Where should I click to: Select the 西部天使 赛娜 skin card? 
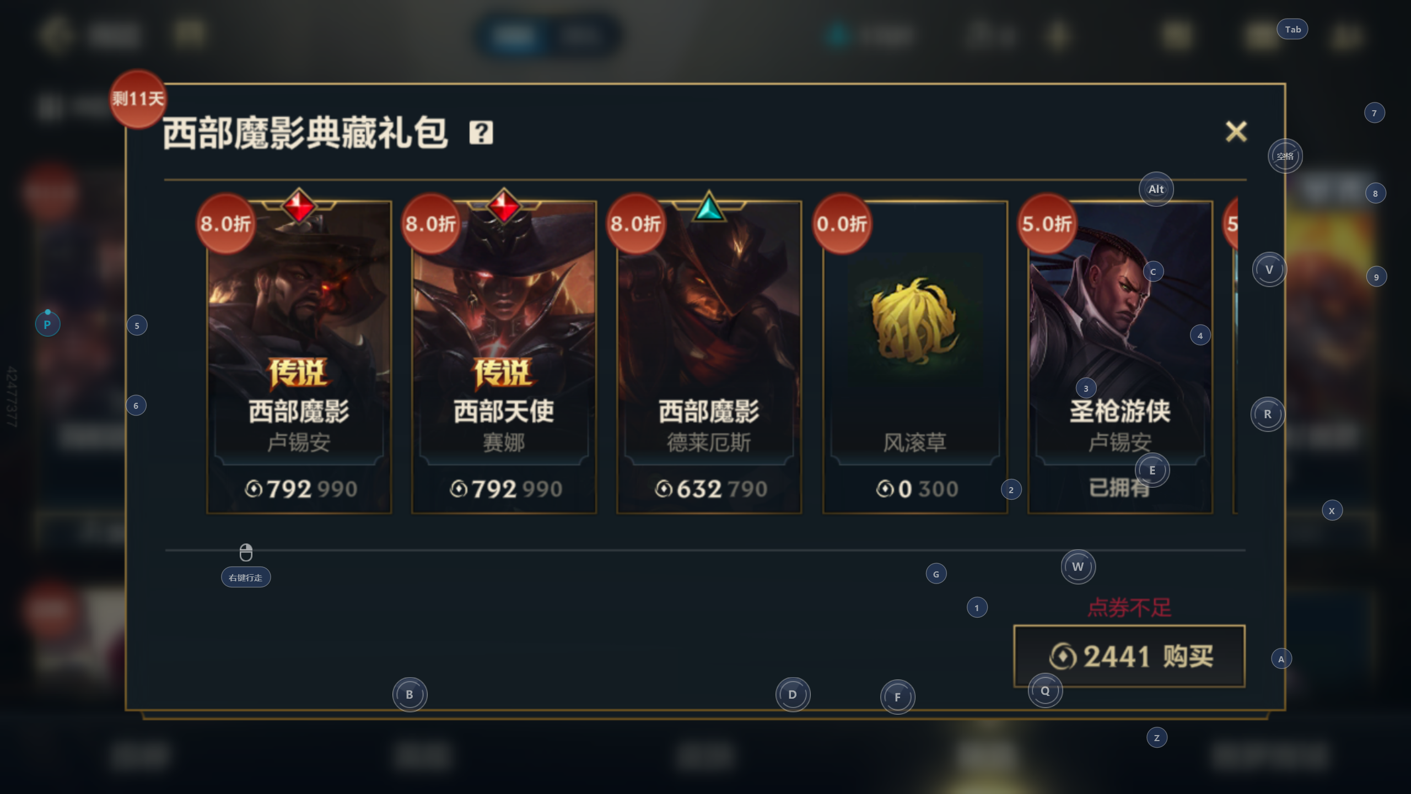pos(504,357)
